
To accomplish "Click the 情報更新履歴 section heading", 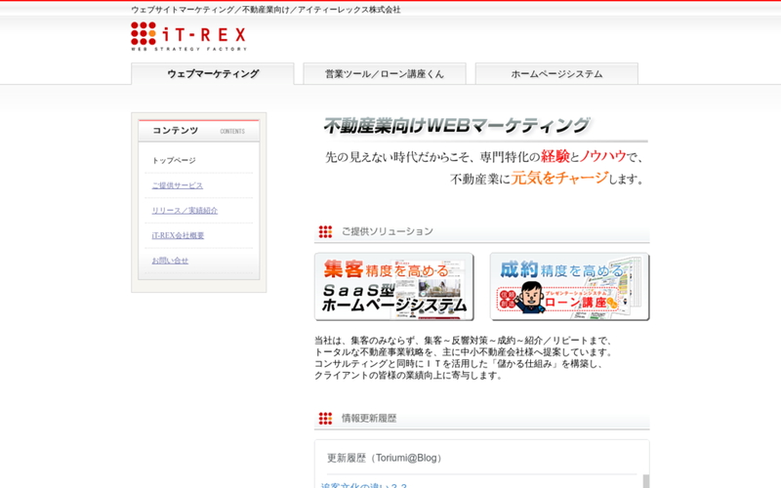I will click(x=369, y=419).
